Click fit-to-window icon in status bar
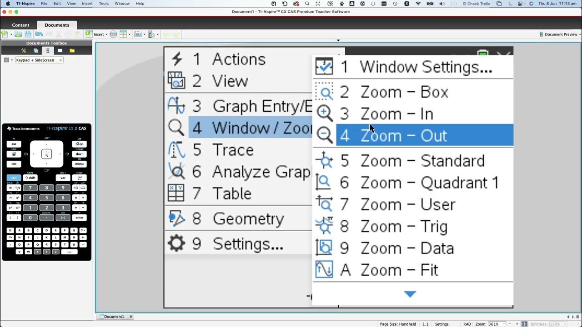This screenshot has height=327, width=582. click(524, 324)
